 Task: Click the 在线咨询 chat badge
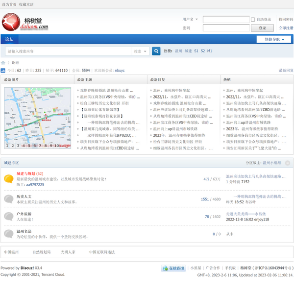(x=173, y=269)
